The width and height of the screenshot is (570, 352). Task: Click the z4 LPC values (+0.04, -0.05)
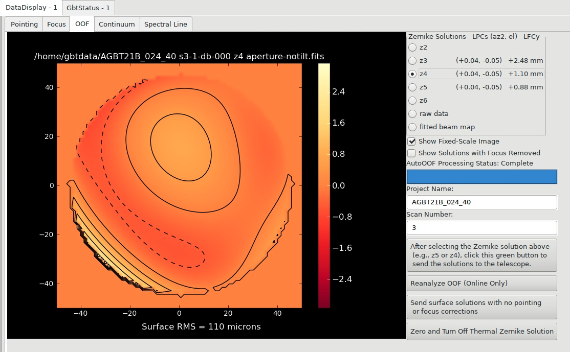point(479,74)
